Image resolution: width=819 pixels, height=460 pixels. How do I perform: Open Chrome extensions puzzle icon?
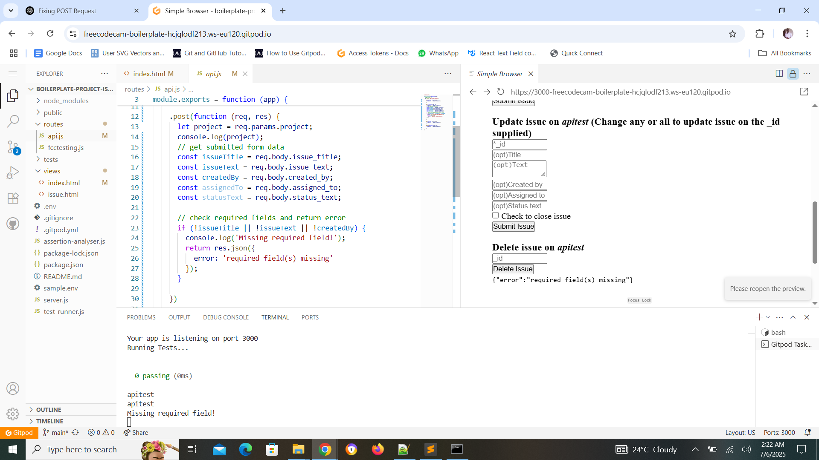point(760,34)
